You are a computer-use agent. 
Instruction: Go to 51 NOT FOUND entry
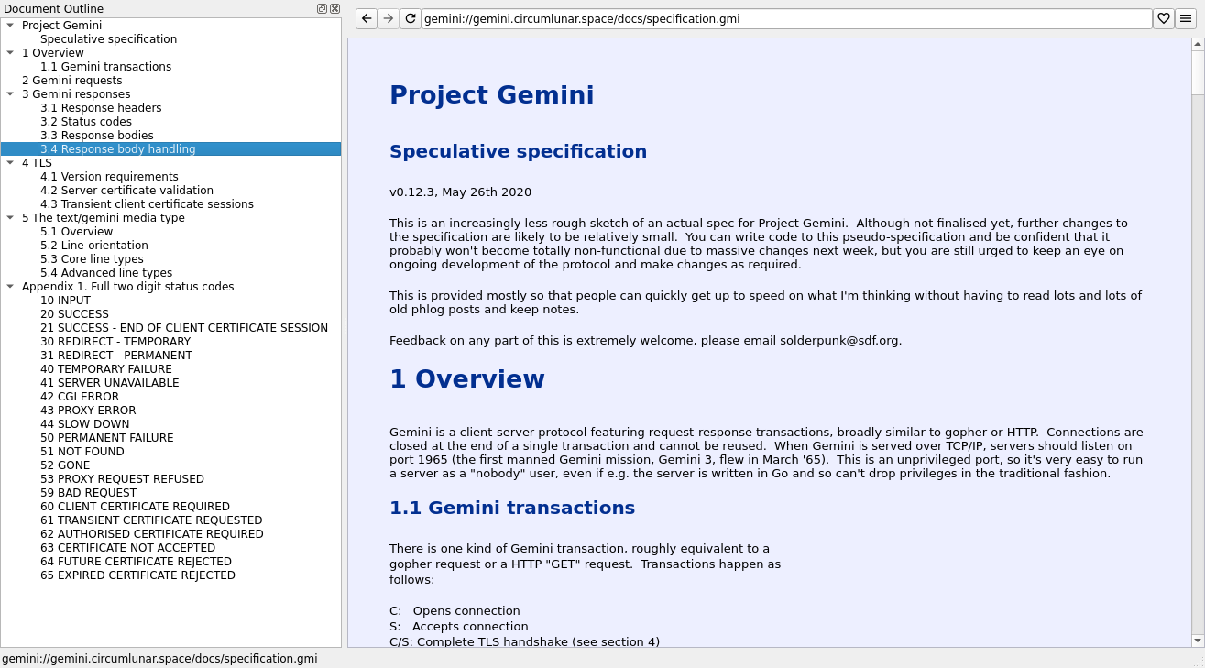click(82, 452)
